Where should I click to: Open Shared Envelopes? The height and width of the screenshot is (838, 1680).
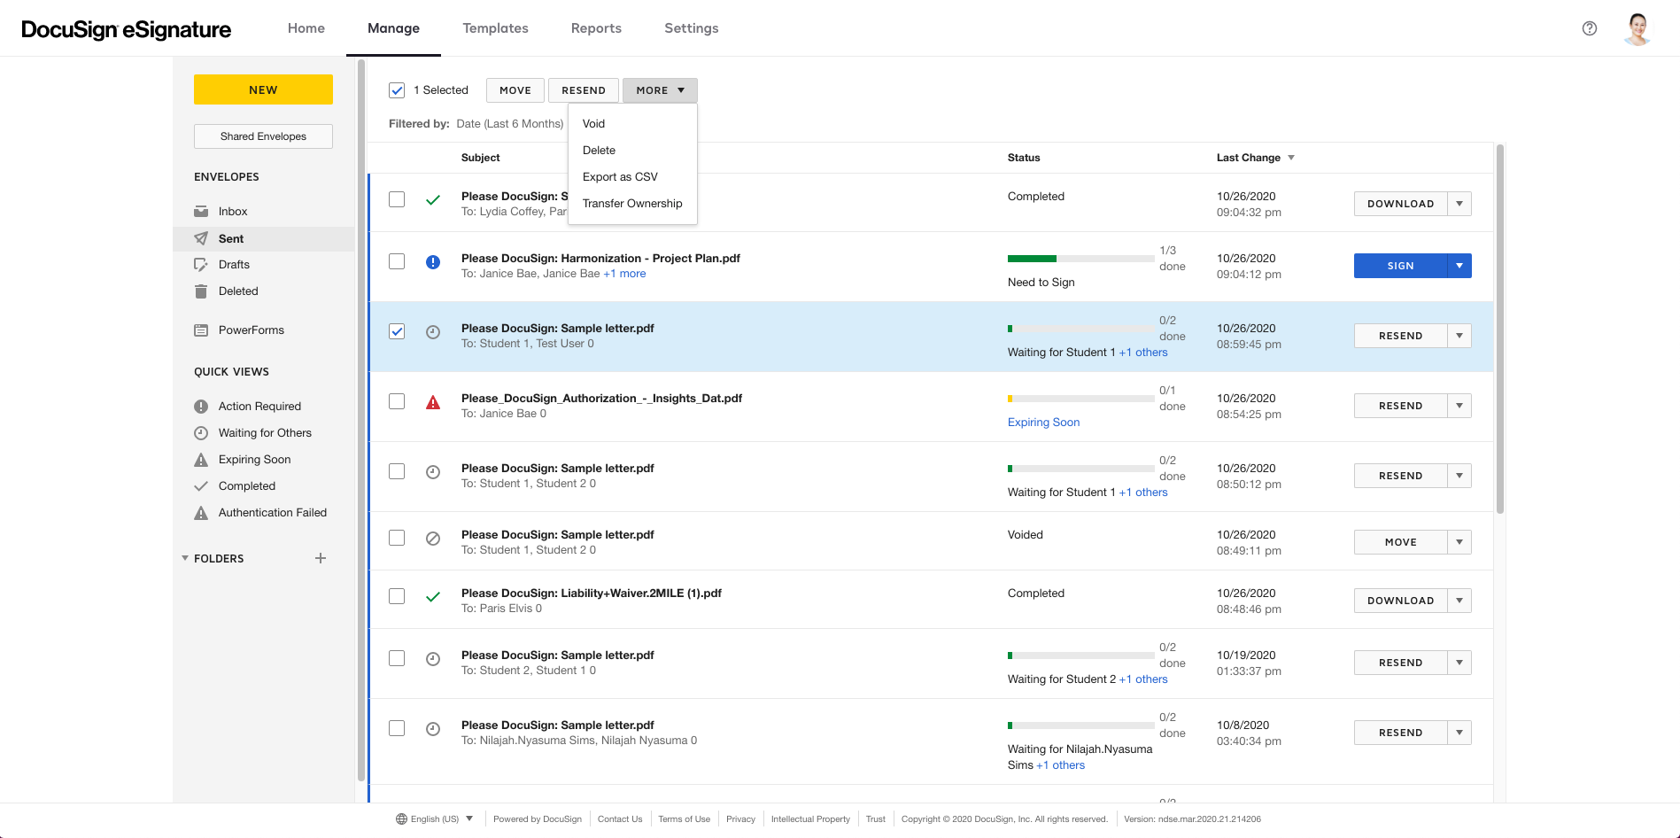coord(263,136)
